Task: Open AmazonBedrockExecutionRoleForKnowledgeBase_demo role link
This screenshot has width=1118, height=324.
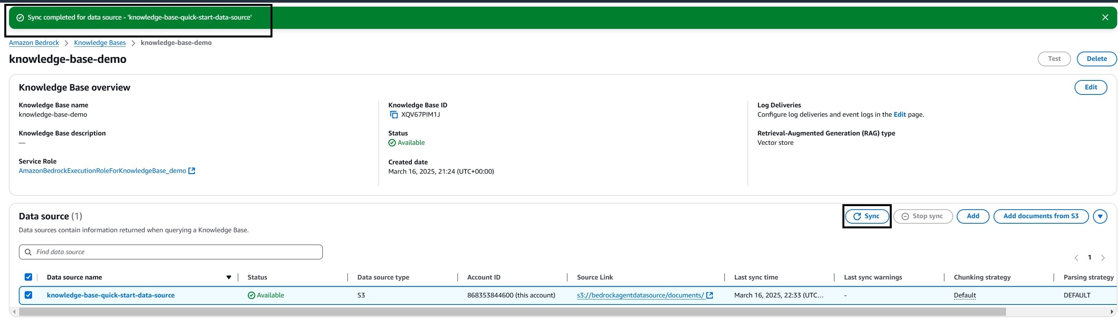Action: (x=103, y=171)
